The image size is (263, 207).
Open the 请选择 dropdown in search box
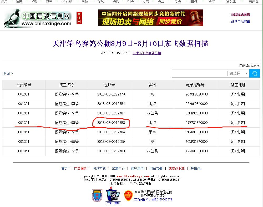pyautogui.click(x=238, y=73)
